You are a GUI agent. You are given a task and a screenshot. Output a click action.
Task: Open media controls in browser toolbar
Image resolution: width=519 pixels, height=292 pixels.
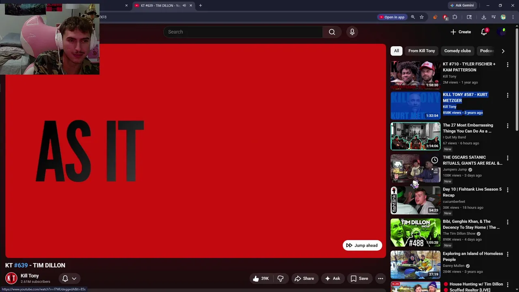(x=493, y=17)
